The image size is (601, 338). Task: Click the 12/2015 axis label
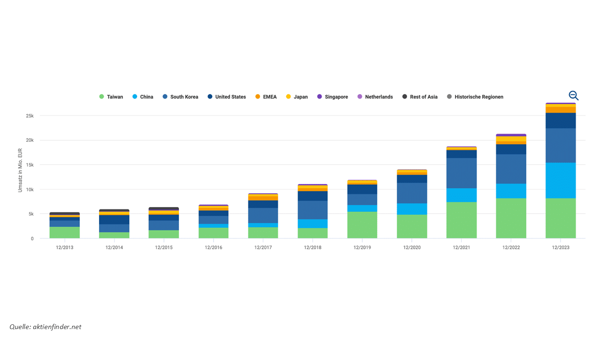pos(164,247)
